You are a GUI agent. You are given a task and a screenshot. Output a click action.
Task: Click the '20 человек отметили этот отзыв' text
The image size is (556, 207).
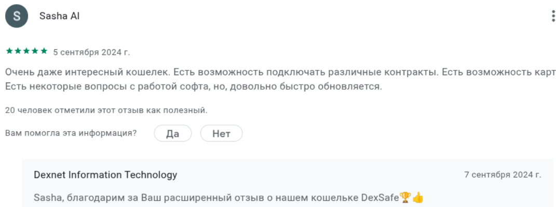tap(106, 110)
